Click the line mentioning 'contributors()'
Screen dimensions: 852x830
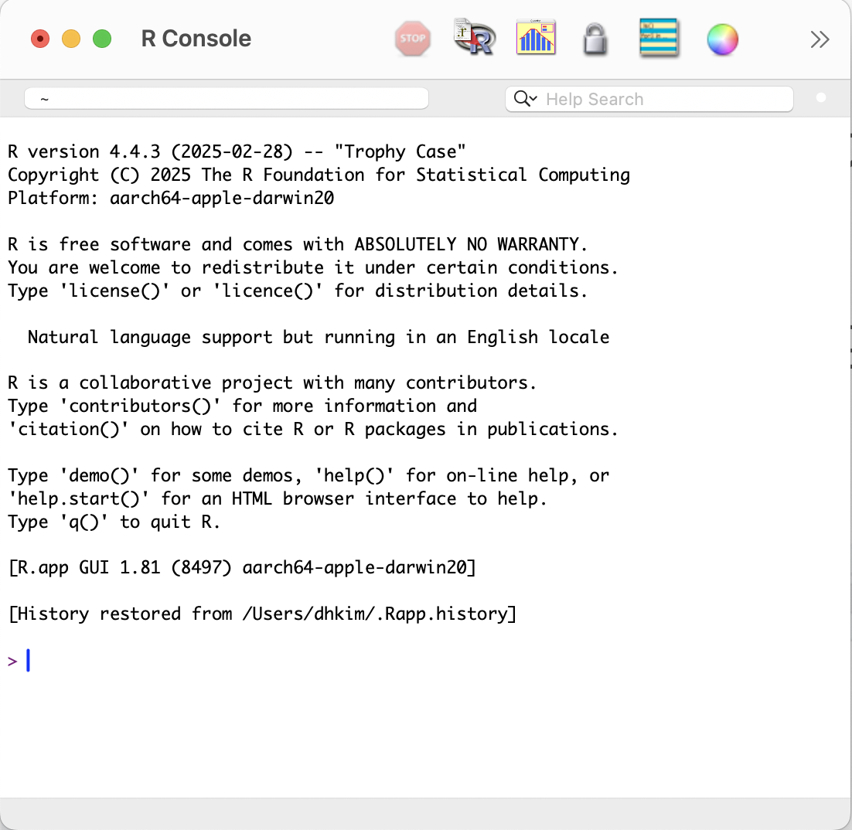click(x=242, y=406)
